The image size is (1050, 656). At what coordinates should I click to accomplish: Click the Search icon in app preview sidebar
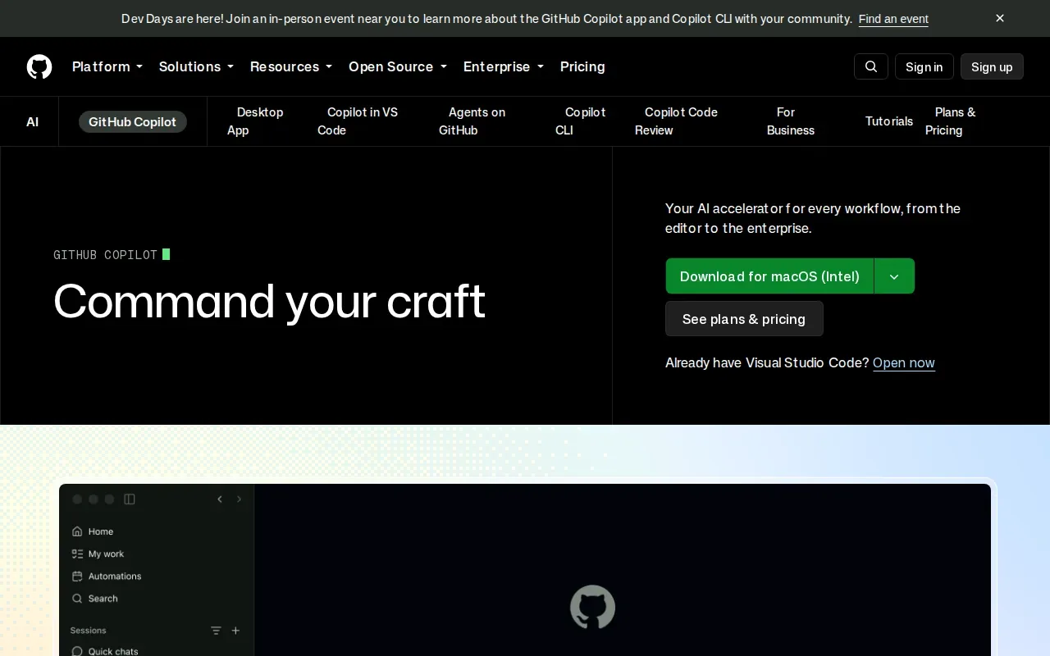point(77,599)
